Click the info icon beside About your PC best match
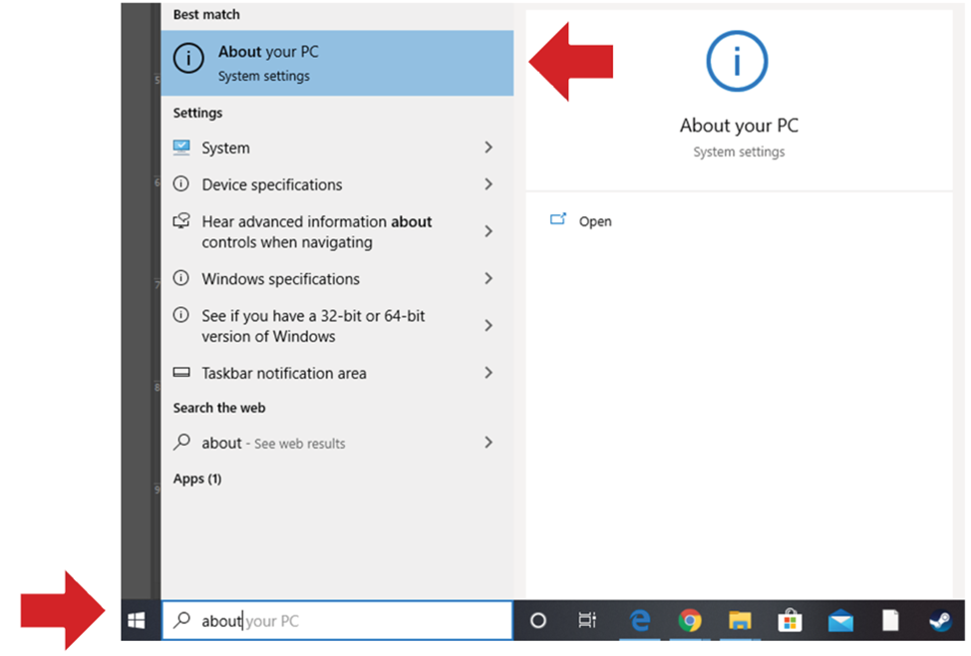 188,59
